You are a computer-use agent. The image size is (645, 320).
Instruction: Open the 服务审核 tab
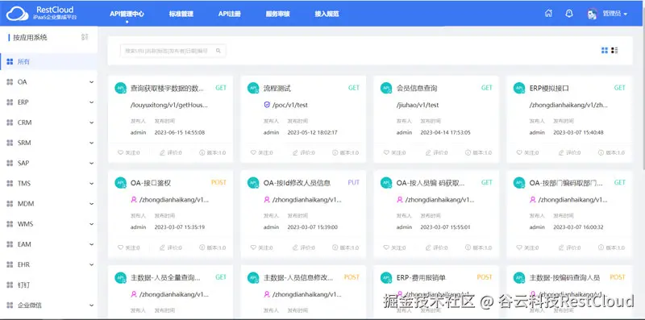point(277,14)
